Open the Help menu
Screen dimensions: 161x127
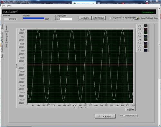click(9, 5)
